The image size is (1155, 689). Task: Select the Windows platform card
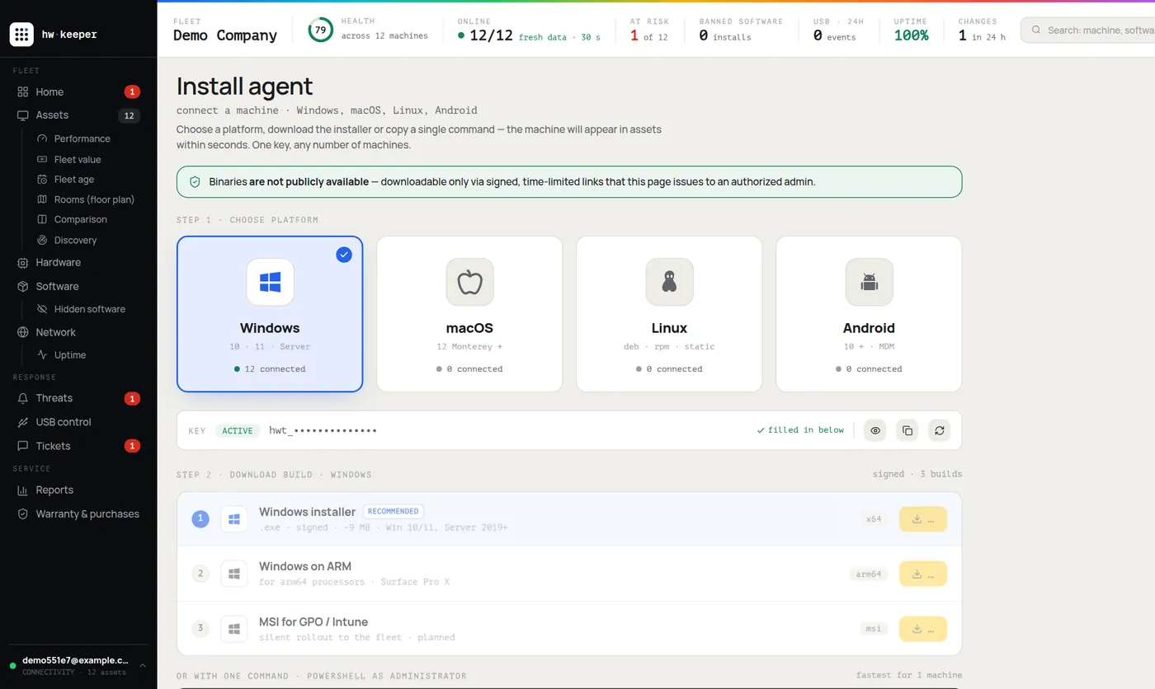point(270,314)
